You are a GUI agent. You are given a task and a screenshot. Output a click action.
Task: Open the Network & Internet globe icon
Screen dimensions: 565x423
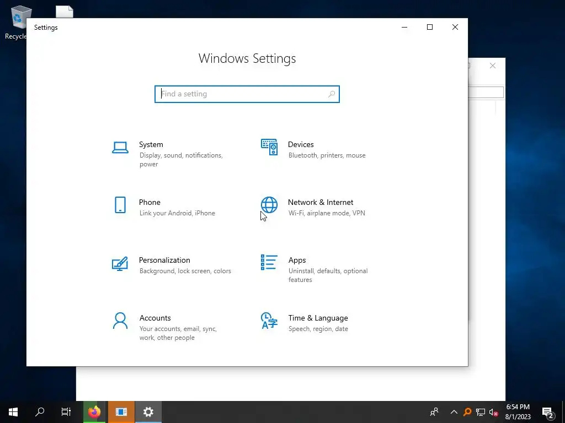pyautogui.click(x=269, y=205)
